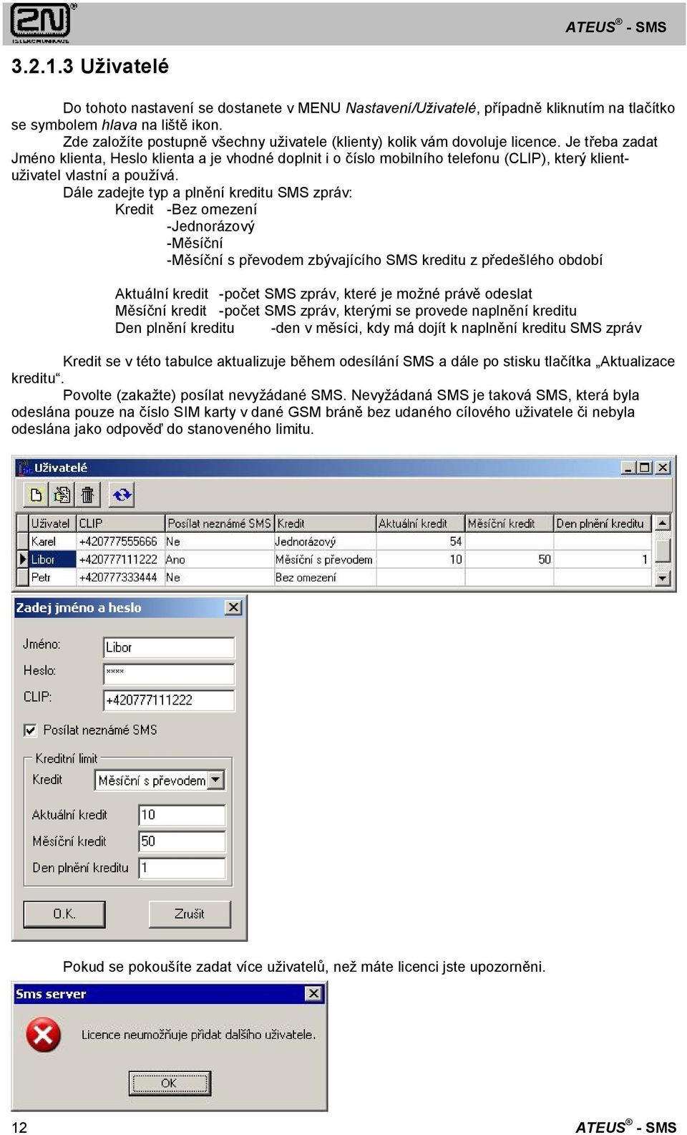Click the Edit user toolbar icon
The width and height of the screenshot is (687, 1135).
tap(62, 494)
